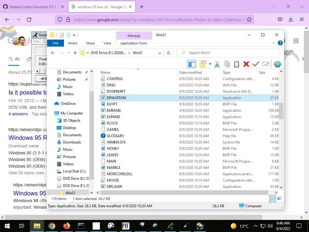Open the dropdown arrow beside folder options icon
This screenshot has width=309, height=232.
pos(210,64)
